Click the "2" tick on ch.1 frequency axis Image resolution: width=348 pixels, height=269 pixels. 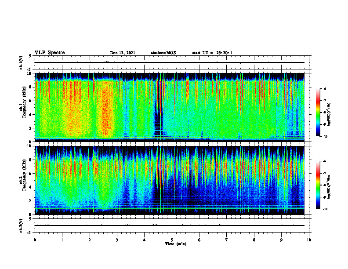click(30, 128)
